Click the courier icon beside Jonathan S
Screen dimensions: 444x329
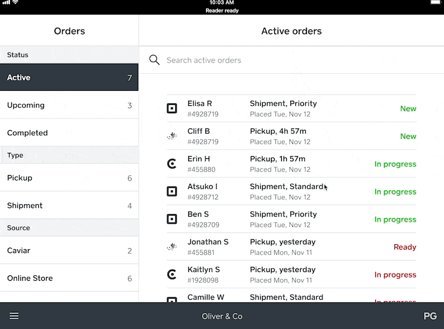pos(172,247)
